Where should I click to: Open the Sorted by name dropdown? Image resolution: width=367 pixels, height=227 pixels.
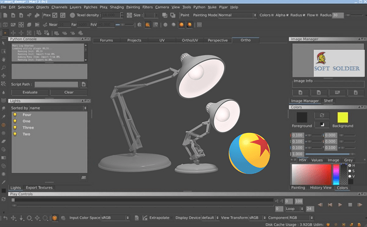pyautogui.click(x=58, y=108)
